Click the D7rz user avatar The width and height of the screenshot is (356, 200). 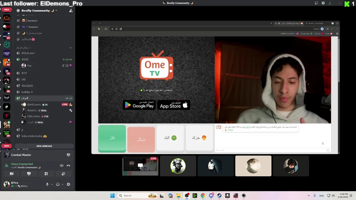tap(6, 184)
